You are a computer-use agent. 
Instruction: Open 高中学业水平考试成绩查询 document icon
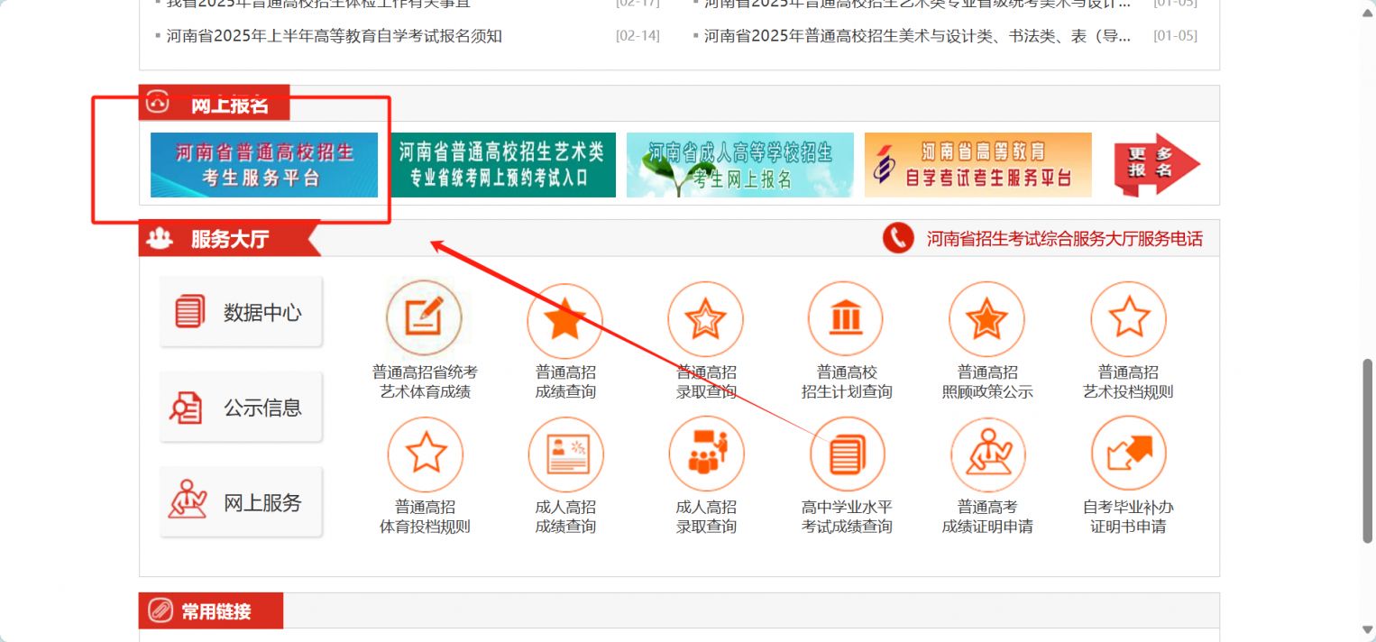coord(847,454)
